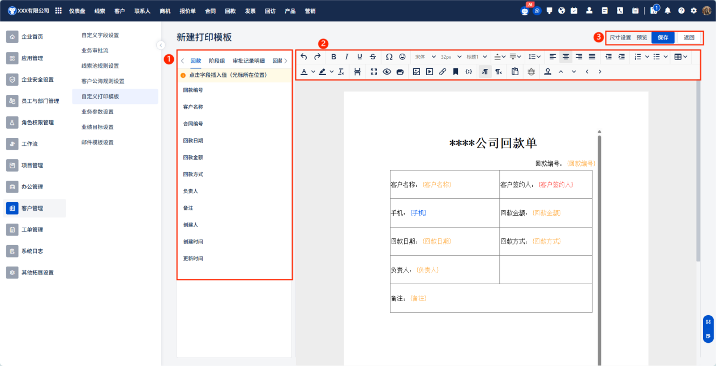716x366 pixels.
Task: Click the 返回 back button
Action: 689,37
